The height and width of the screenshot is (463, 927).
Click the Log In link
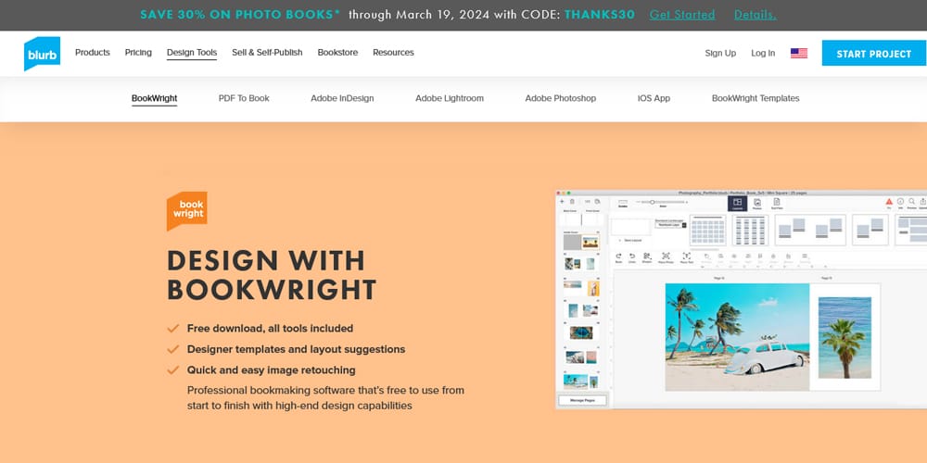pos(763,54)
